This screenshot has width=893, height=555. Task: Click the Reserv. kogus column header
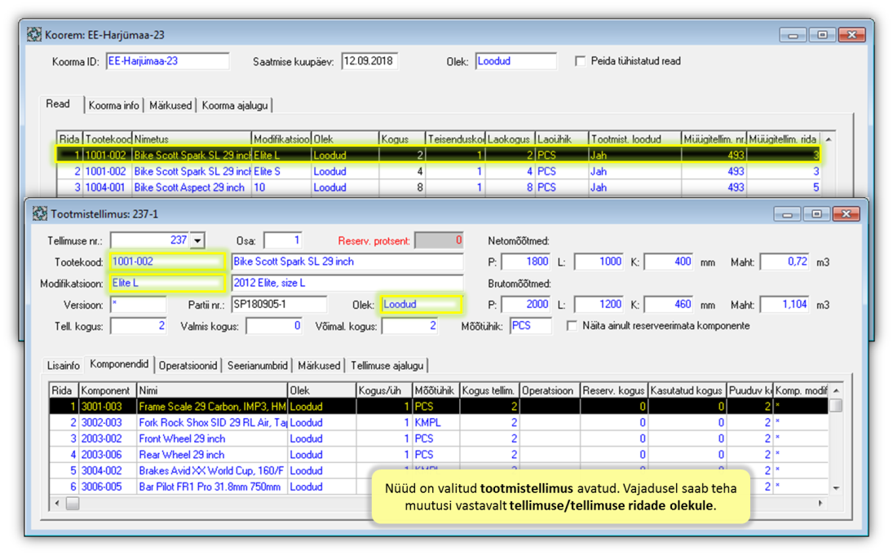click(x=613, y=390)
